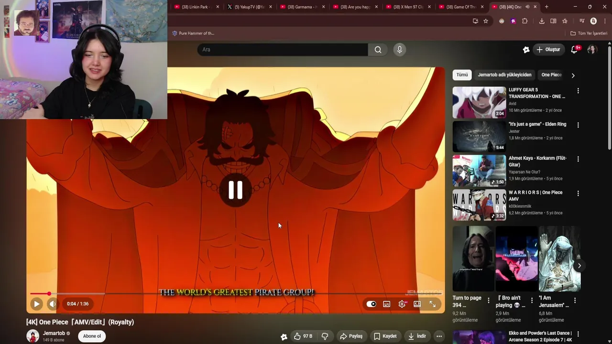Open media controls icon in toolbar
612x344 pixels.
click(x=582, y=21)
